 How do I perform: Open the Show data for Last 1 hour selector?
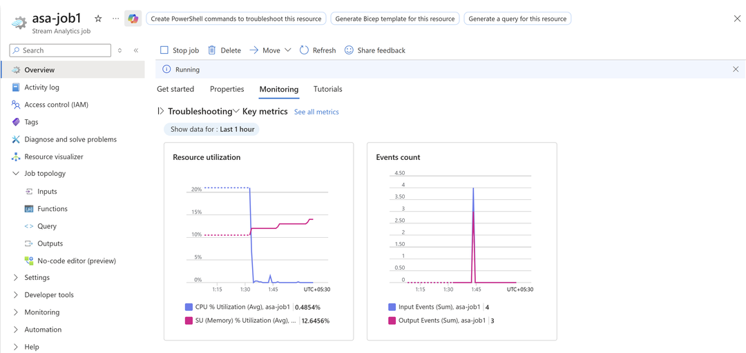[x=212, y=129]
